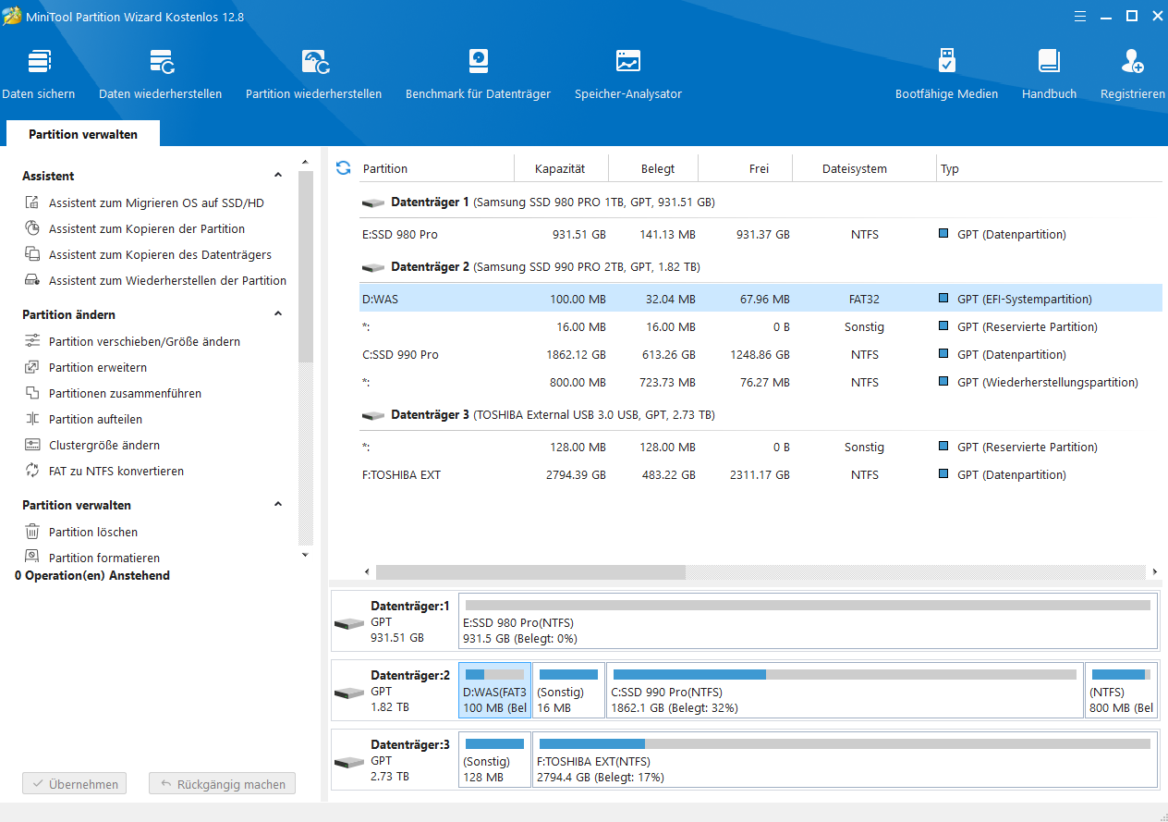Select F:TOSHIBA EXT(NTFS) block in disk map
The height and width of the screenshot is (822, 1168).
[845, 760]
